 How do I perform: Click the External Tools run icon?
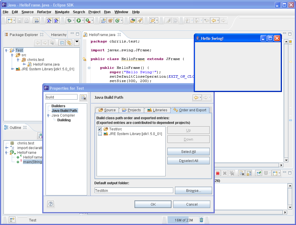[x=88, y=20]
